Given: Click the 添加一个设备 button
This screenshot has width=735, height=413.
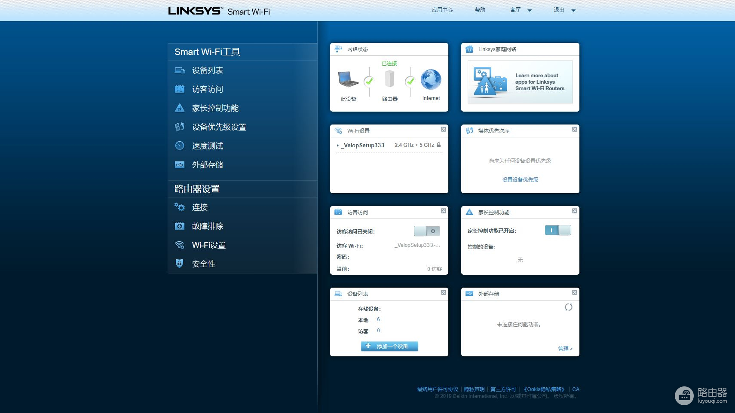Looking at the screenshot, I should 389,346.
